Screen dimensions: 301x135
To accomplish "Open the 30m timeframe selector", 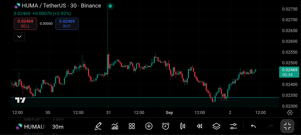I will click(58, 127).
